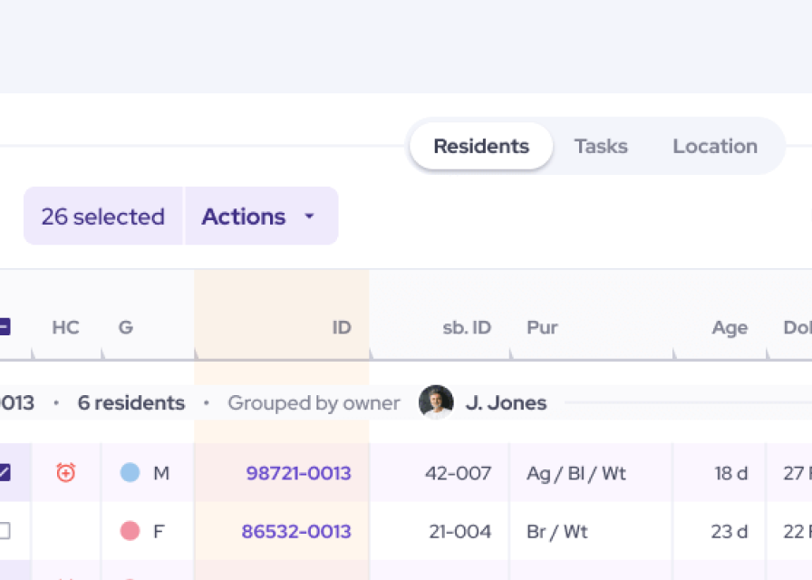This screenshot has height=580, width=812.
Task: Uncheck the row 98721-0013 checkbox
Action: coord(4,472)
